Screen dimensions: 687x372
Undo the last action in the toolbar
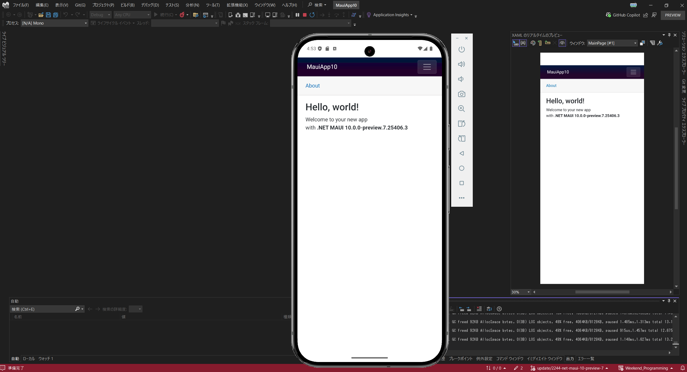(x=66, y=15)
